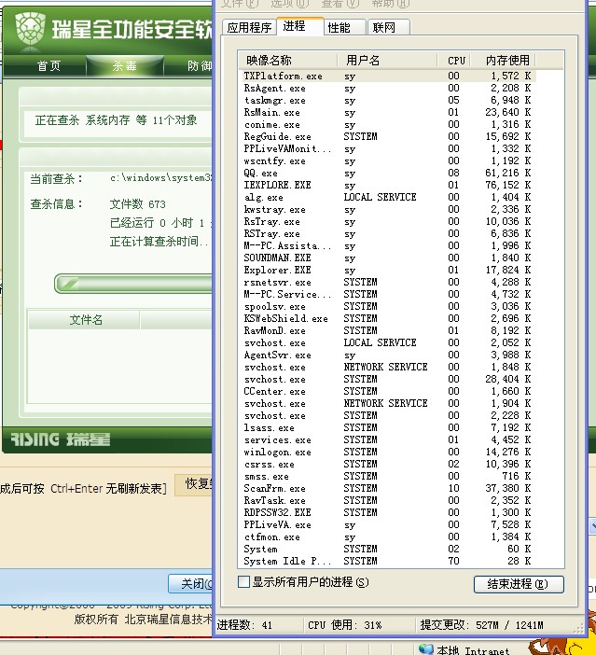Viewport: 596px width, 655px height.
Task: Select the spoolsv.exe process
Action: point(387,306)
